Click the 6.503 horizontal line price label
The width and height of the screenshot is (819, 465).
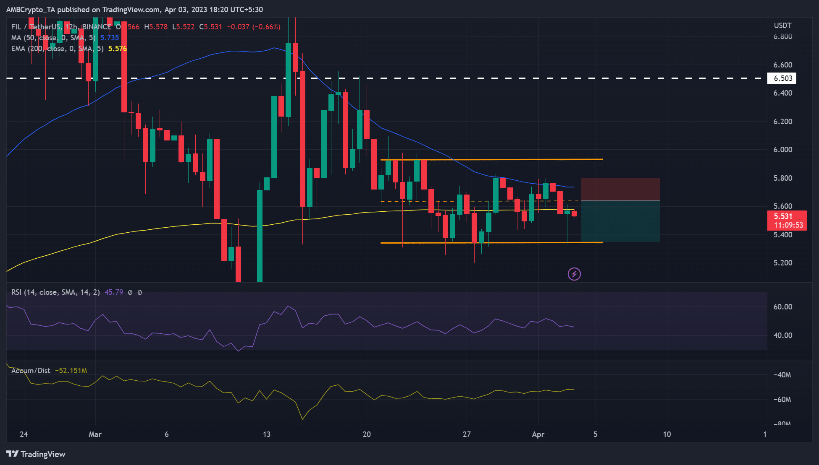point(782,78)
